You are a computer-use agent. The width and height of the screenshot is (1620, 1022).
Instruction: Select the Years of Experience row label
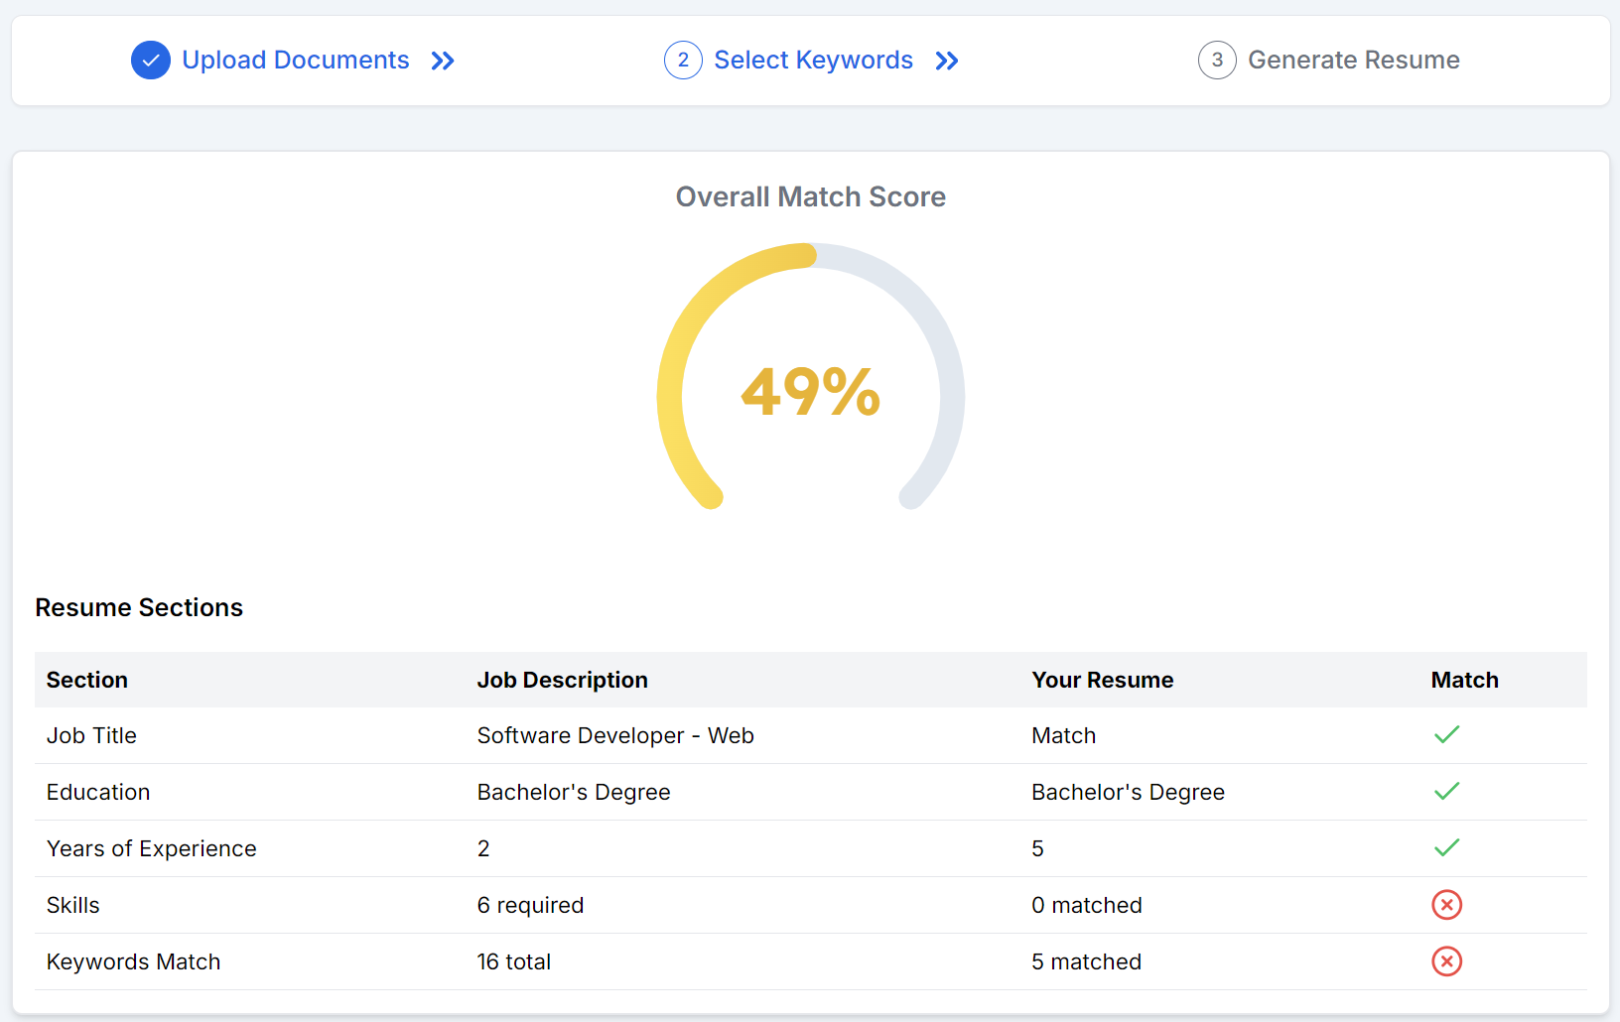pyautogui.click(x=152, y=848)
